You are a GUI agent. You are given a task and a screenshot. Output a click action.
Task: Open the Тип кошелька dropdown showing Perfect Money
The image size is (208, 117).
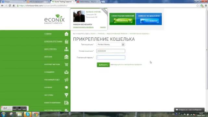(x=110, y=45)
